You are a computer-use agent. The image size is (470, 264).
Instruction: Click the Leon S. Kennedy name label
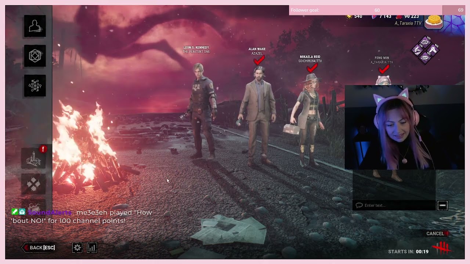pos(196,48)
